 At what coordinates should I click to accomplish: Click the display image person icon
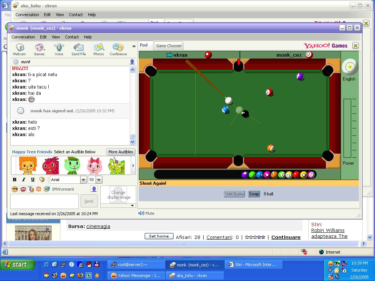[94, 189]
